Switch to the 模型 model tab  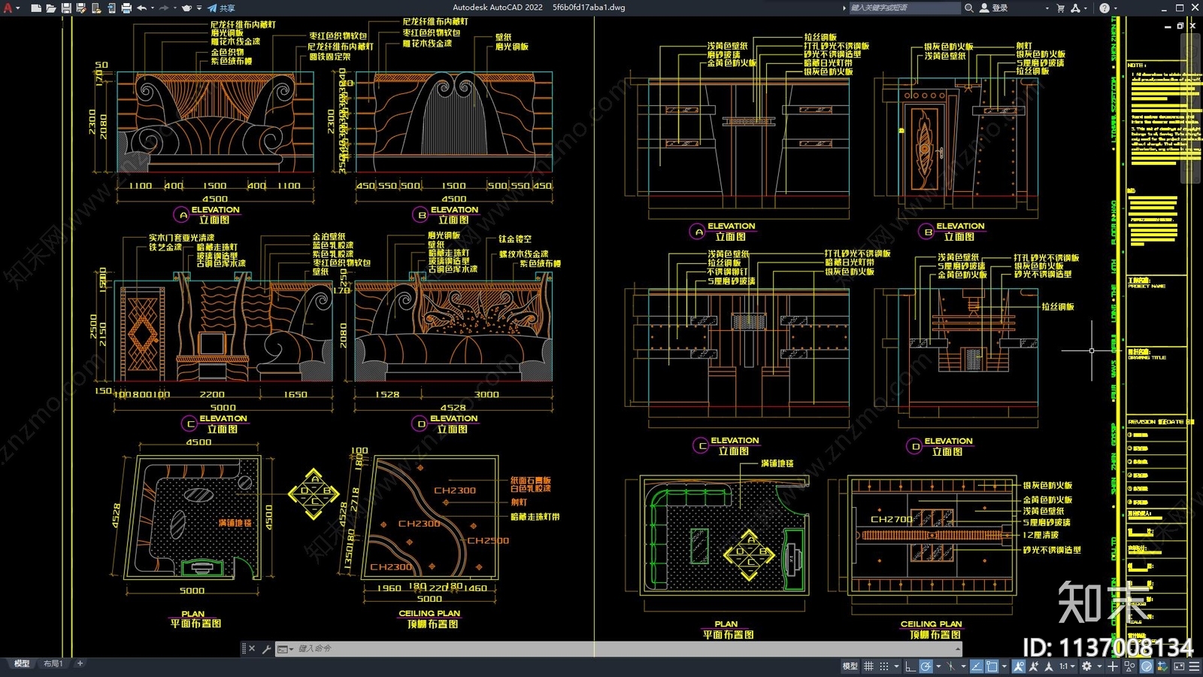coord(22,663)
